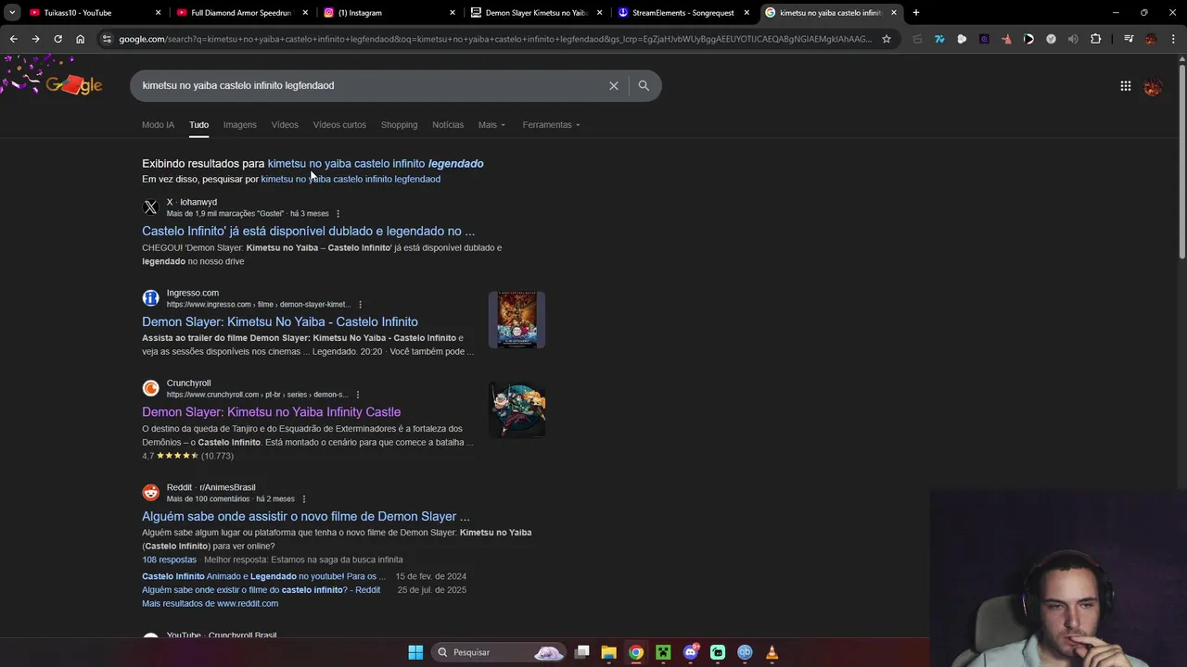Screen dimensions: 1187x667
Task: Open options for the Crunchyroll result
Action: click(357, 395)
